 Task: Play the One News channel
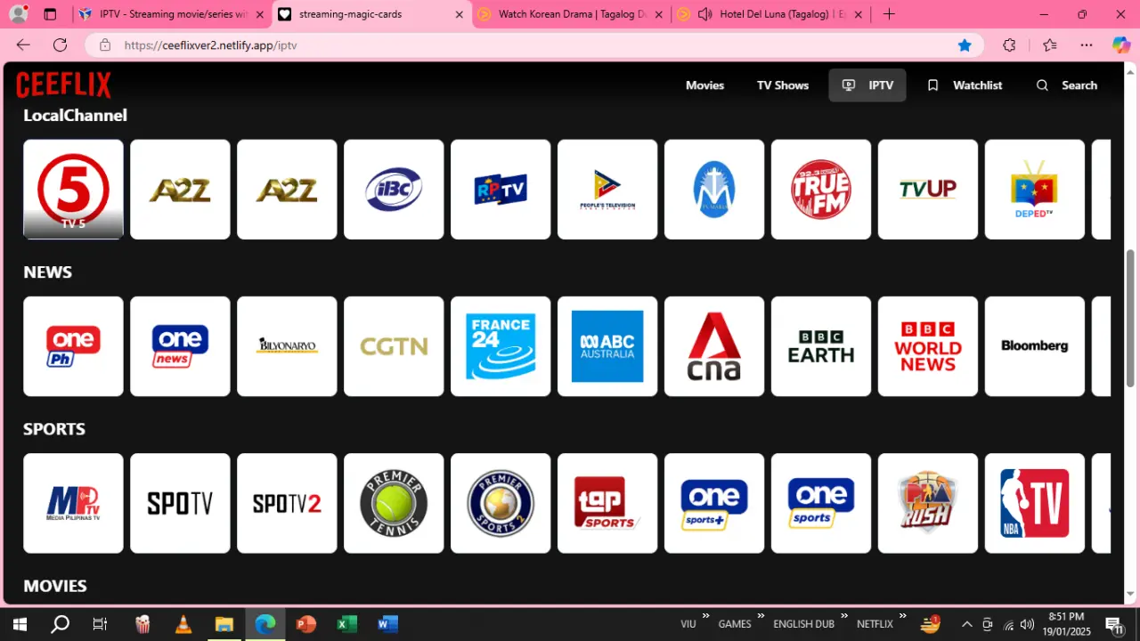pos(180,346)
